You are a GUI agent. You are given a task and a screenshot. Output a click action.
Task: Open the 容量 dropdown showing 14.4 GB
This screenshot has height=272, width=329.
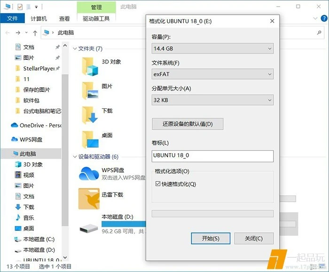(212, 49)
